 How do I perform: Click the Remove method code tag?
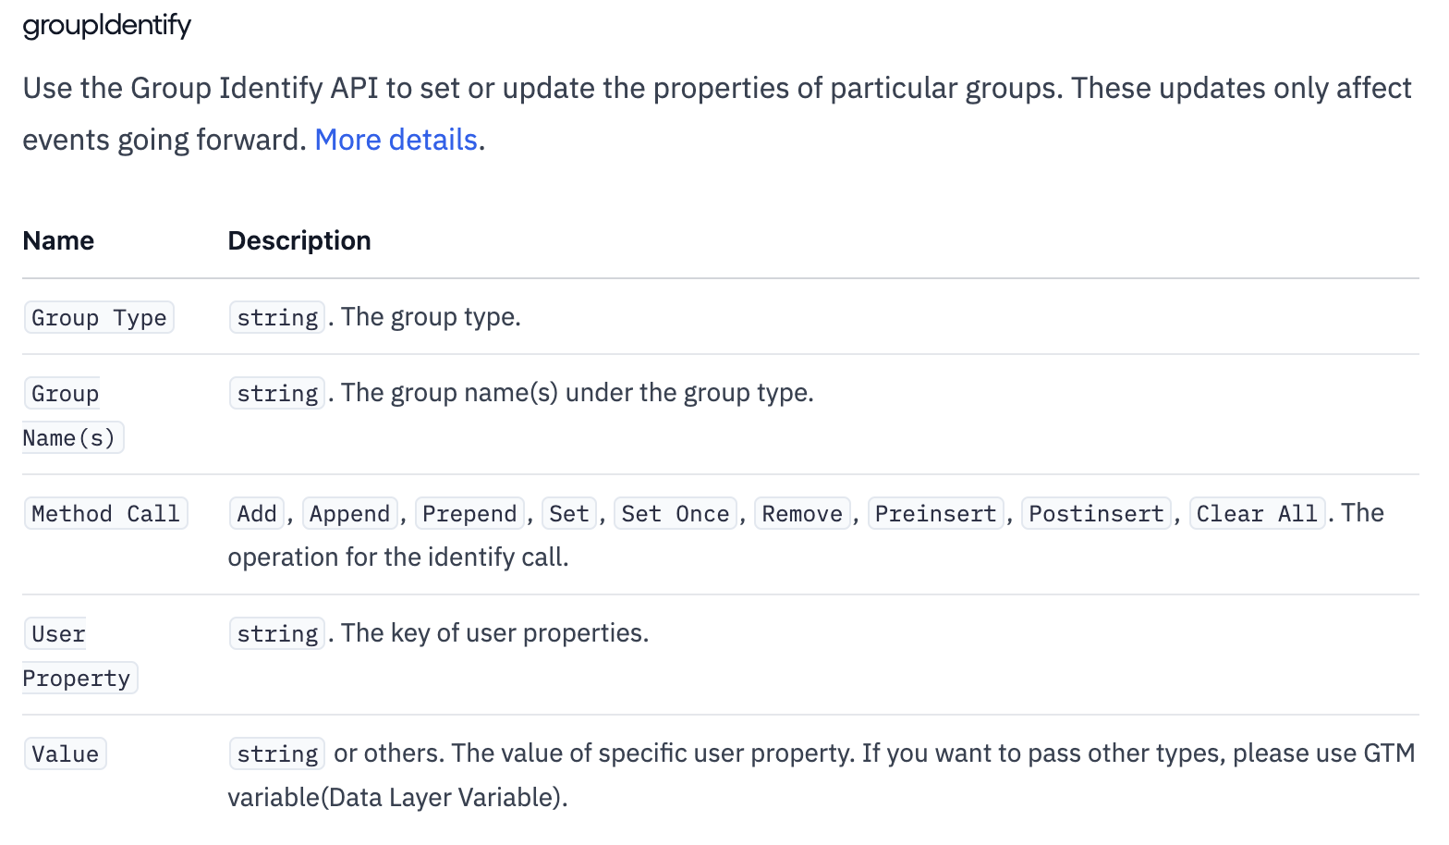802,514
